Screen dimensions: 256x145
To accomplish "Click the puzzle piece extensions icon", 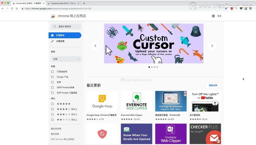I will click(x=52, y=35).
